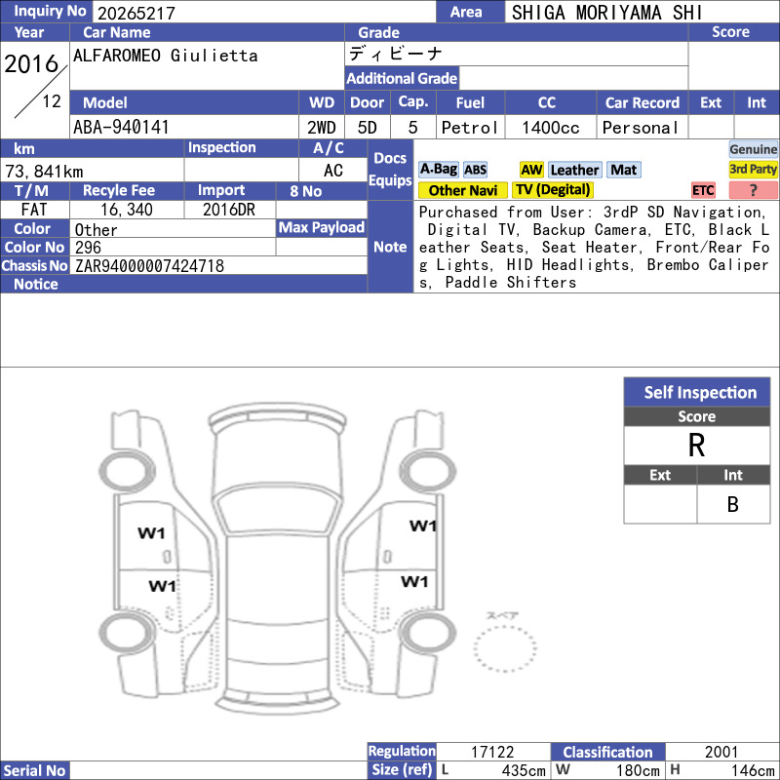Click the W1 mark on right rear door
Image resolution: width=780 pixels, height=780 pixels.
414,581
